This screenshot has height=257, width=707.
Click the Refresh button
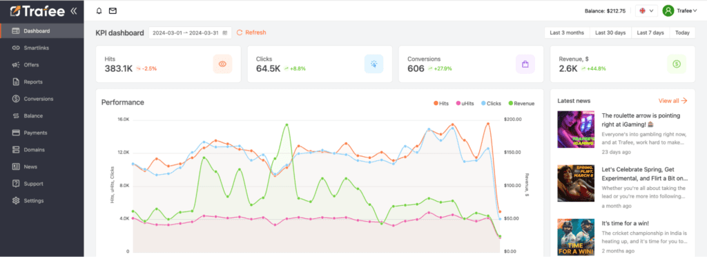pyautogui.click(x=251, y=32)
